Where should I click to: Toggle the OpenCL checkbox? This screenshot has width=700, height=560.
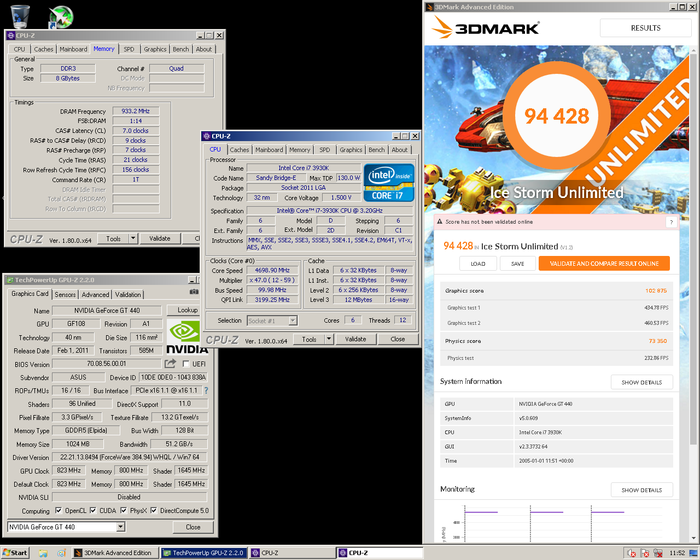click(x=59, y=511)
